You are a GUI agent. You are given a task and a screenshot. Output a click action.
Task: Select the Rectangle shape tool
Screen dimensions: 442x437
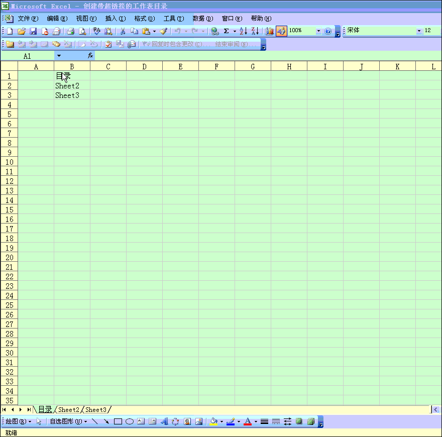(x=118, y=421)
